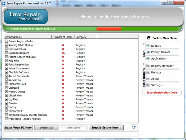Click the Backups option icon

click(148, 72)
